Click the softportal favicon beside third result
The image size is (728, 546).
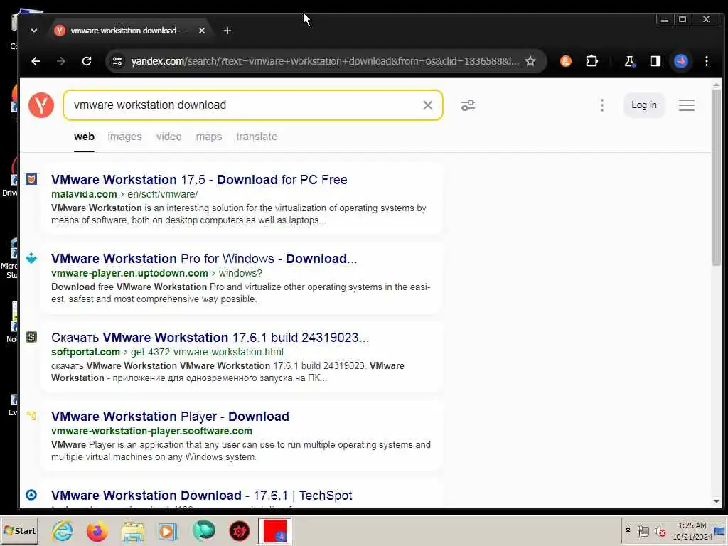pos(31,337)
